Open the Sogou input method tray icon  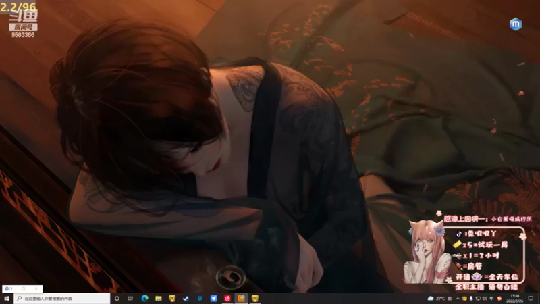[500, 299]
